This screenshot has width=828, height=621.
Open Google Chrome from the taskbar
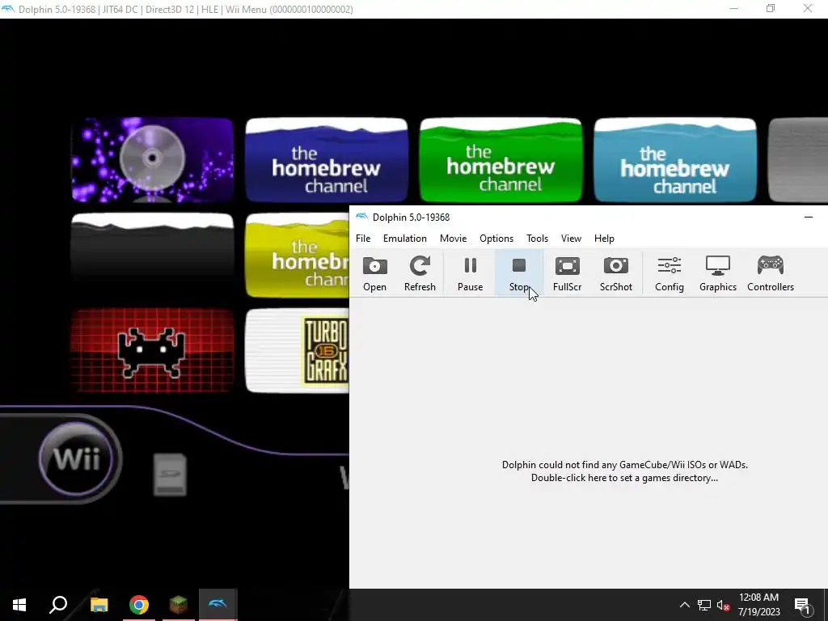coord(139,605)
